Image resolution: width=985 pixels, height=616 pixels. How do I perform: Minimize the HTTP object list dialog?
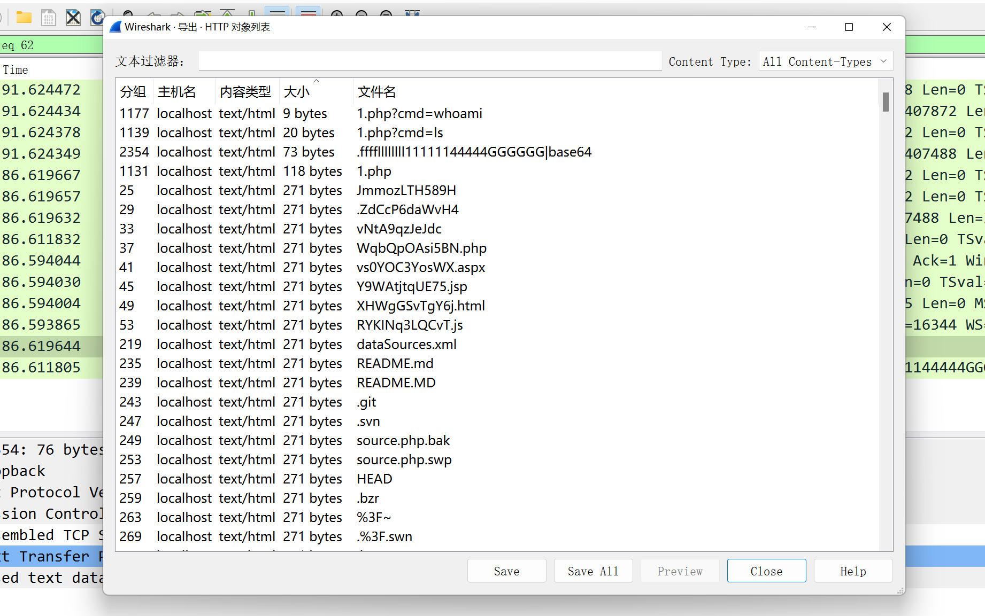[x=812, y=27]
